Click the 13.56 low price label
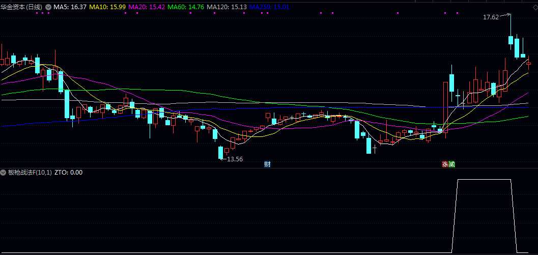The width and height of the screenshot is (538, 255). click(x=235, y=159)
